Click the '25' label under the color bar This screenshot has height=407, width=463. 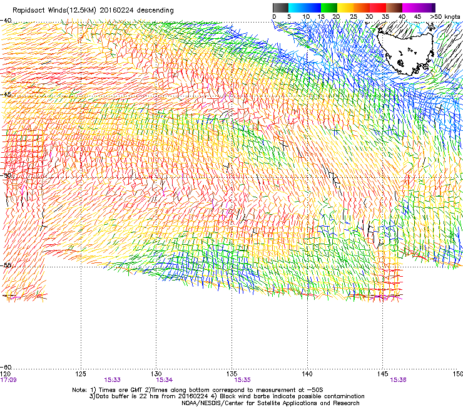[x=354, y=17]
